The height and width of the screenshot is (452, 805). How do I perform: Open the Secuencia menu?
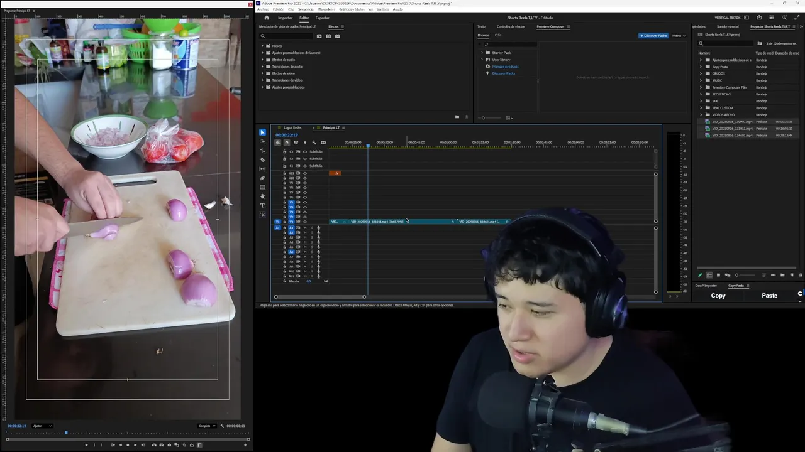(306, 9)
